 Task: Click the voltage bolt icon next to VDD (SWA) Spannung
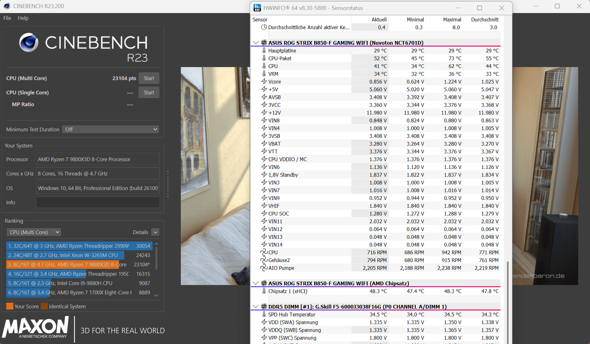tap(264, 322)
